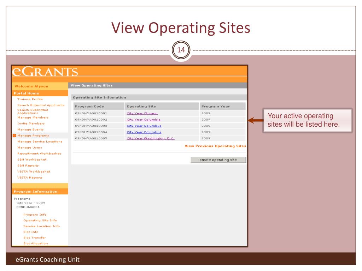Open Slot Info link

(31, 232)
